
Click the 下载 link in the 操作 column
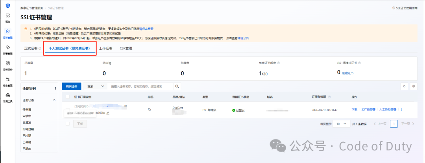tap(354, 110)
